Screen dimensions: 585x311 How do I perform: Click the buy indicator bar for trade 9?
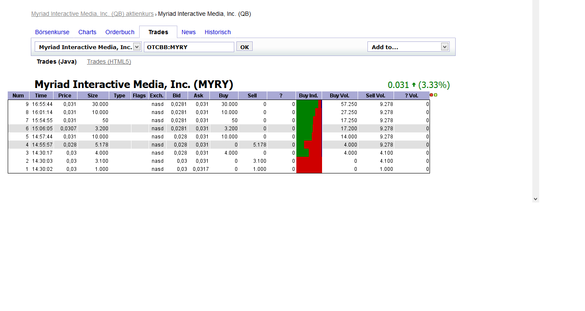click(309, 104)
